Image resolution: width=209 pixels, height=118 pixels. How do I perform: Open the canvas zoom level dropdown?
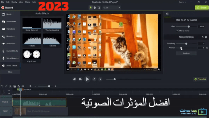[112, 8]
